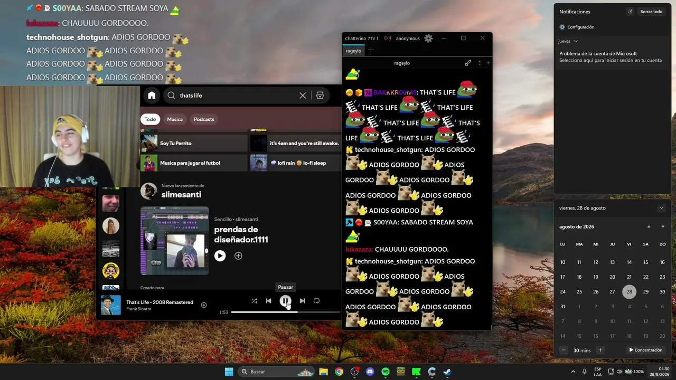Viewport: 676px width, 380px height.
Task: Open Chatterino settings gear icon
Action: (x=428, y=38)
